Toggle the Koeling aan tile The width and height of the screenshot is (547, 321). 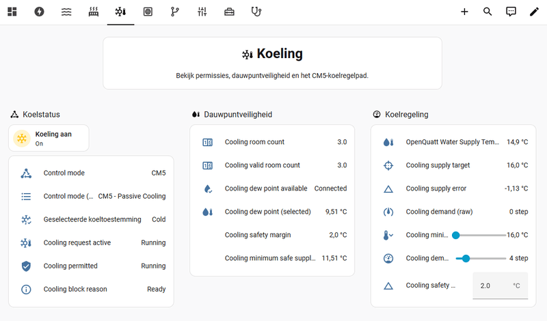click(49, 139)
